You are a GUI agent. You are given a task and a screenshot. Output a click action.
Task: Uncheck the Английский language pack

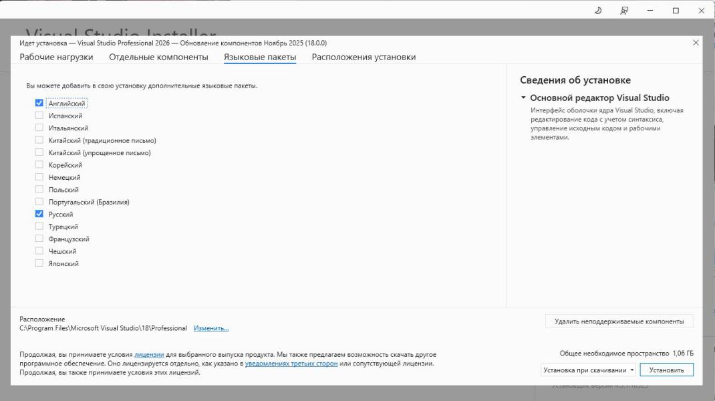point(39,104)
